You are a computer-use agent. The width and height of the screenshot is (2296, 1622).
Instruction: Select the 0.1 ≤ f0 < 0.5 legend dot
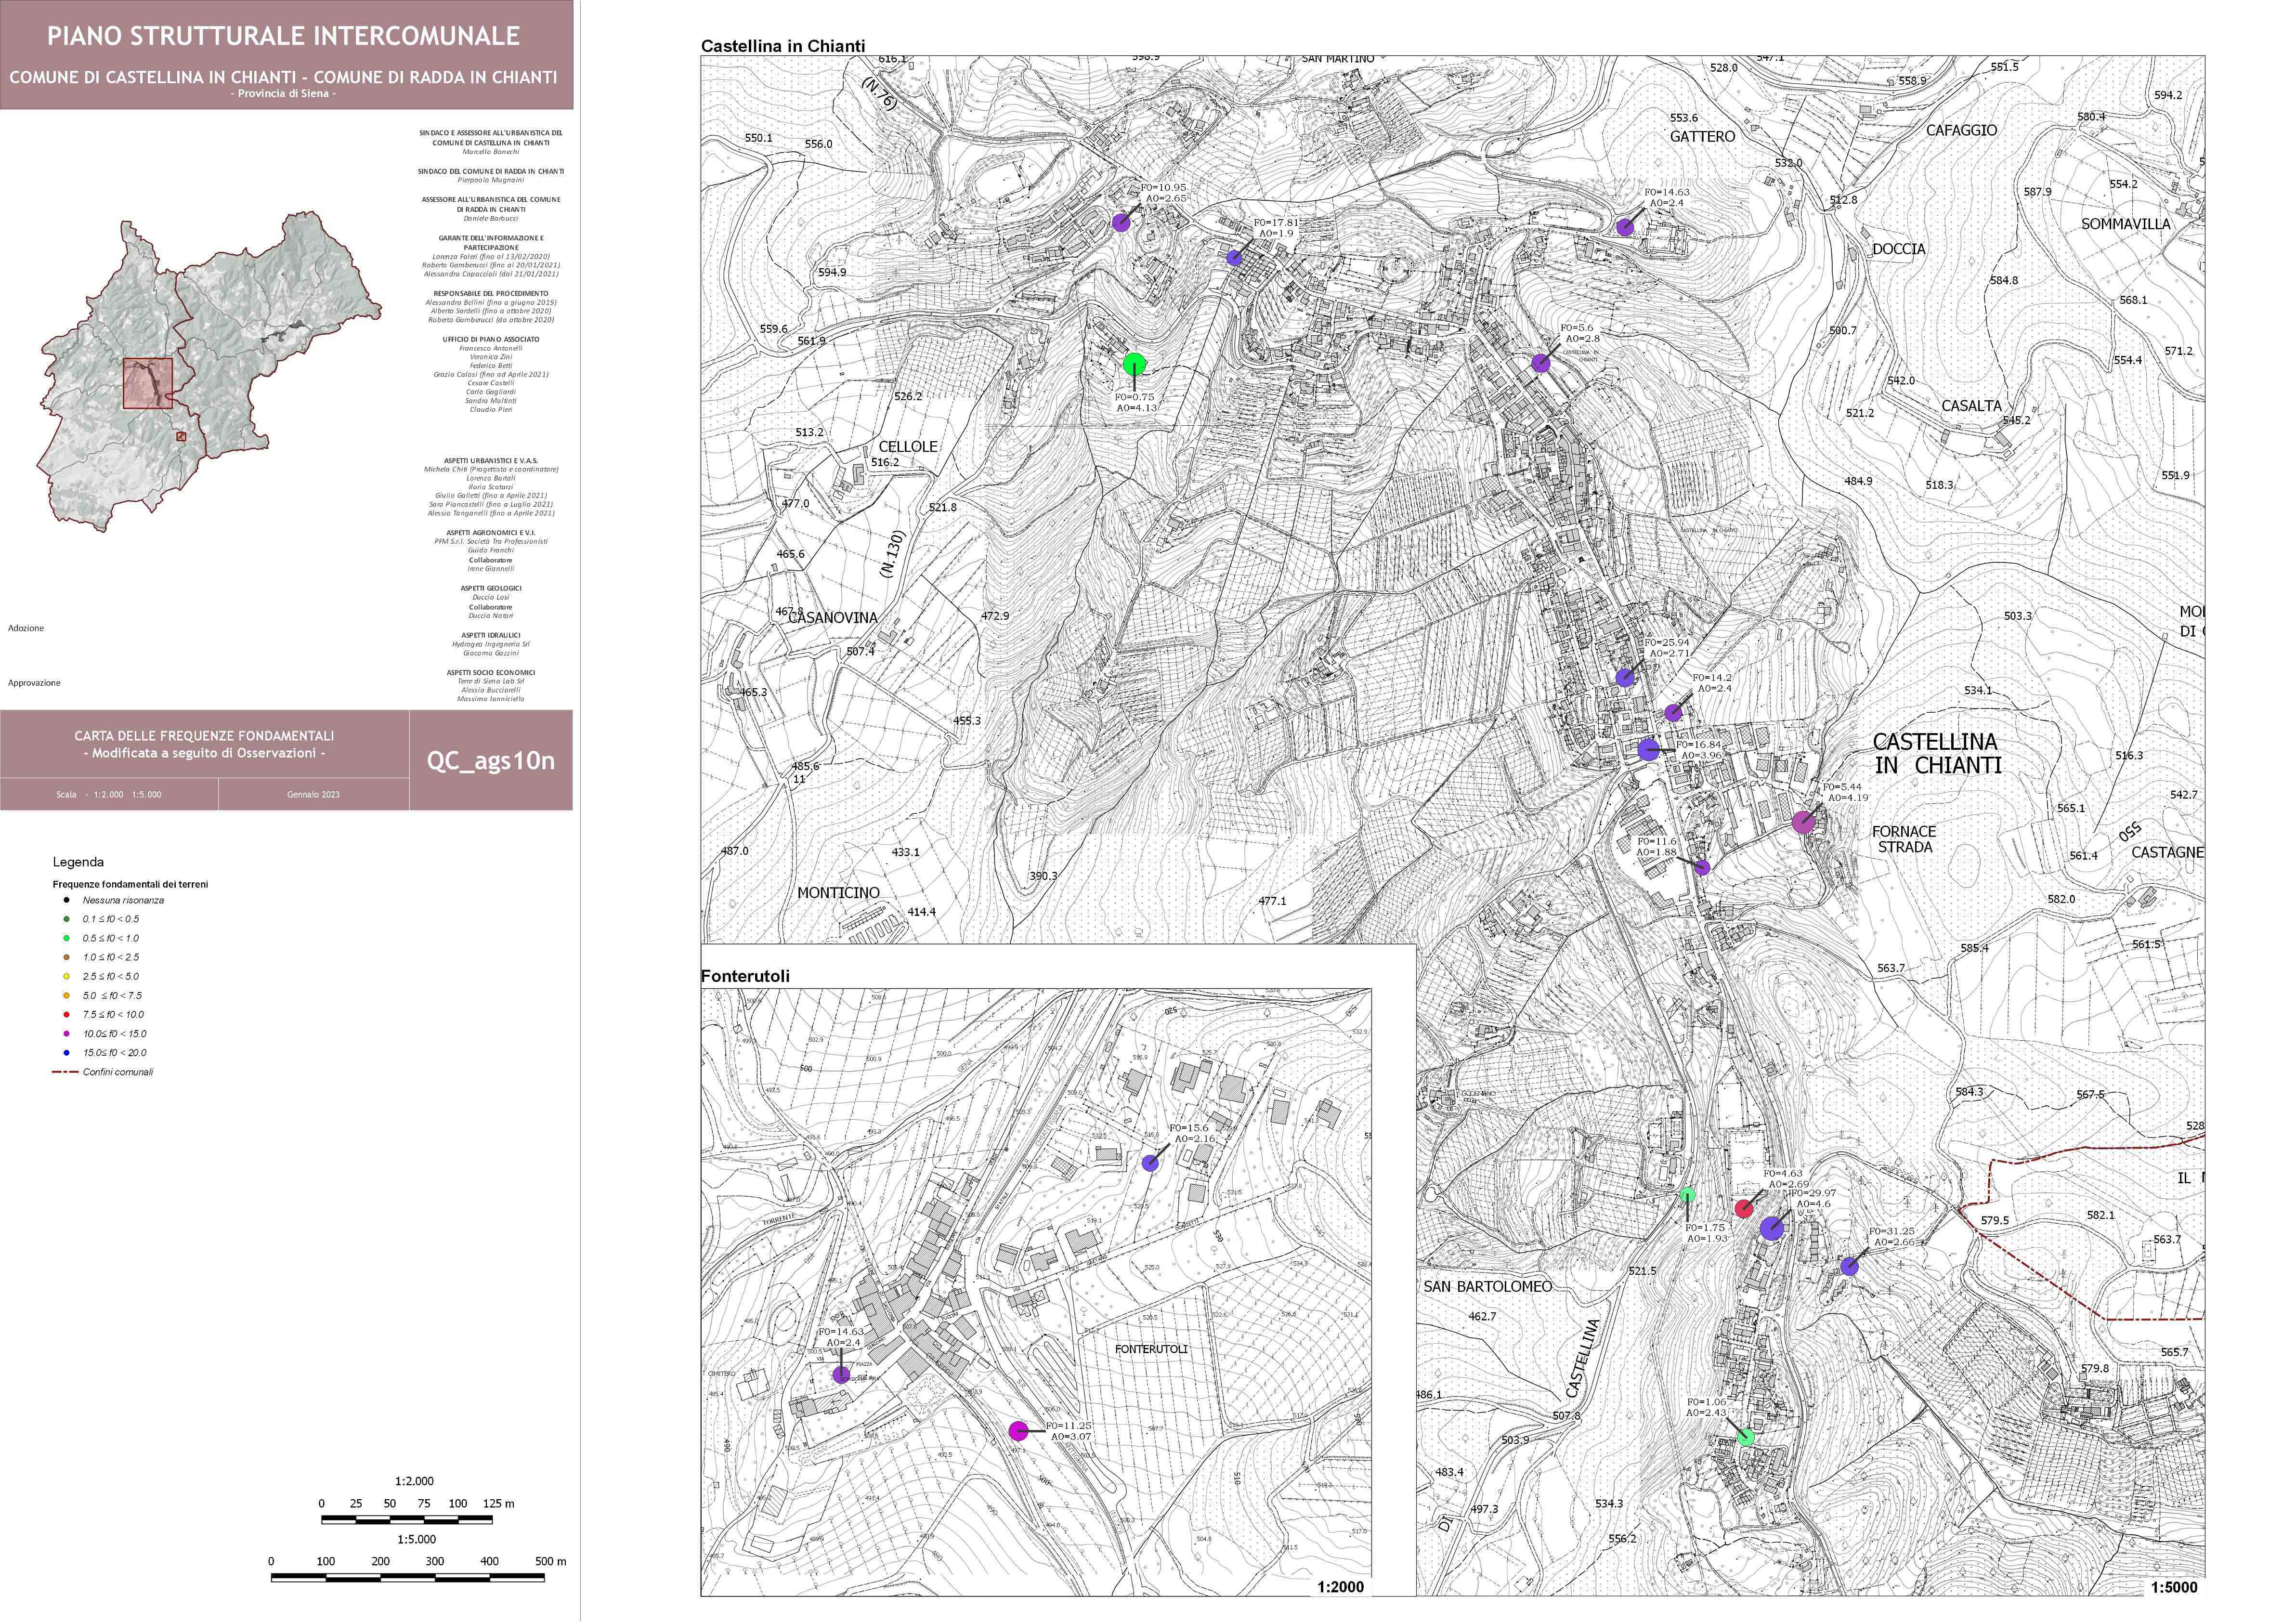pyautogui.click(x=66, y=919)
